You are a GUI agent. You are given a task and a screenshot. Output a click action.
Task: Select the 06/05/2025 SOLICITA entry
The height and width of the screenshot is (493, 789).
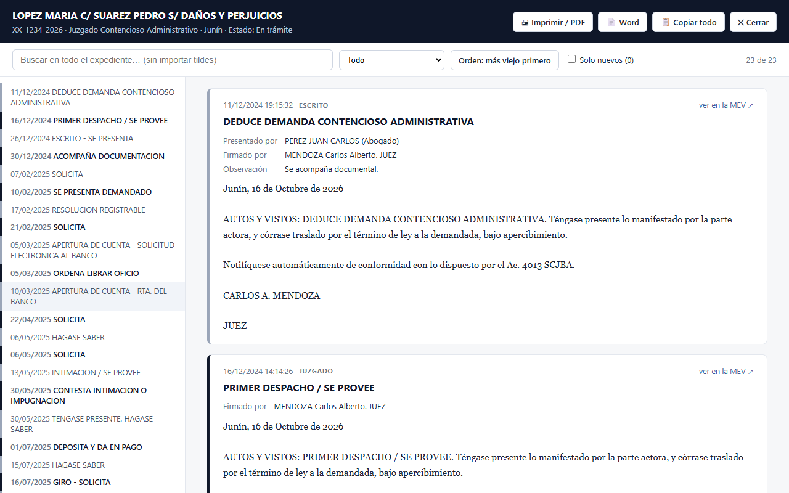pos(92,355)
